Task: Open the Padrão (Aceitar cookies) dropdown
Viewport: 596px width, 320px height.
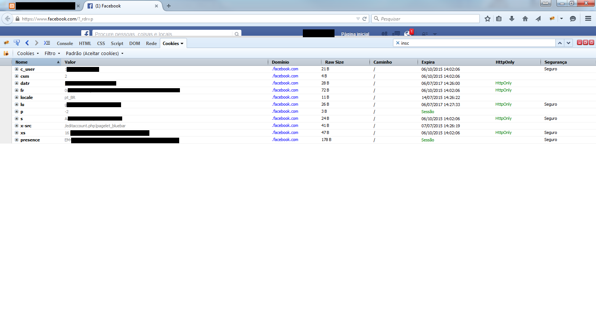Action: [95, 54]
